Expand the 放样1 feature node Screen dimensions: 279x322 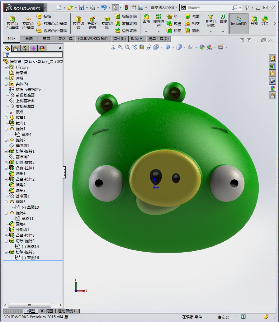point(6,118)
